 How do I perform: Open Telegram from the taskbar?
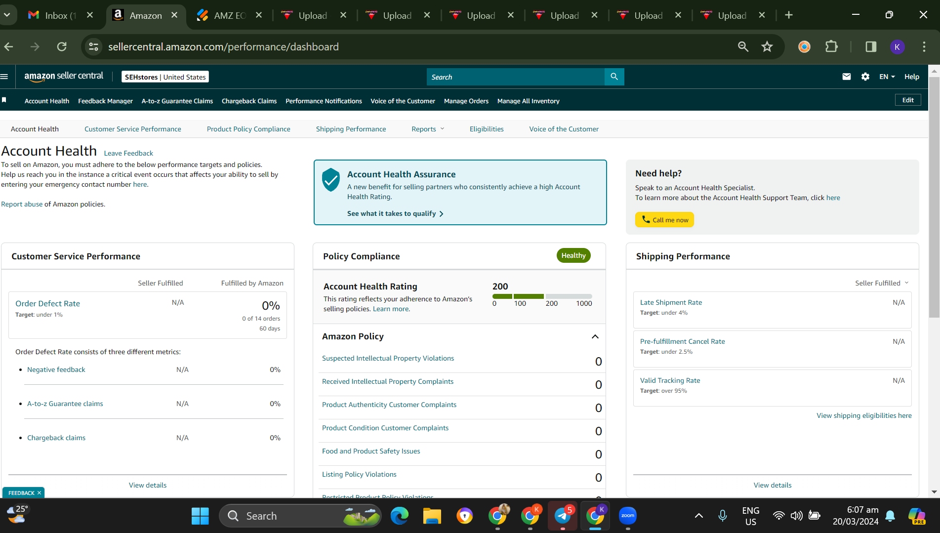pos(563,516)
